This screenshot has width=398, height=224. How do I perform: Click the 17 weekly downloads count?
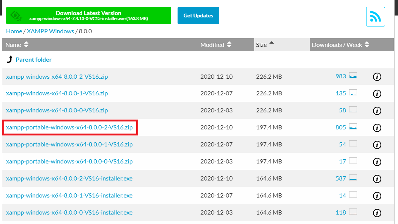(342, 161)
